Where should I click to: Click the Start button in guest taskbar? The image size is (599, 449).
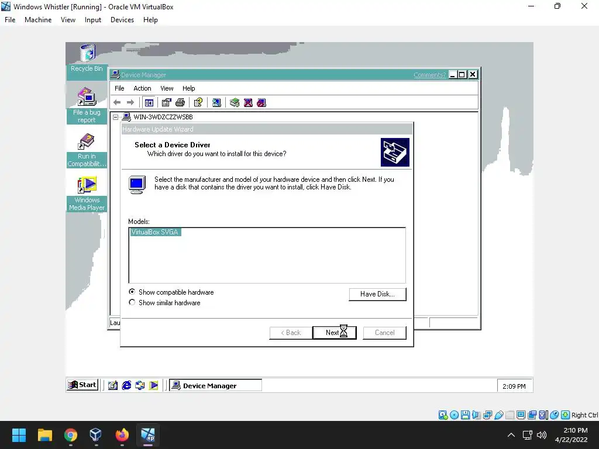82,385
